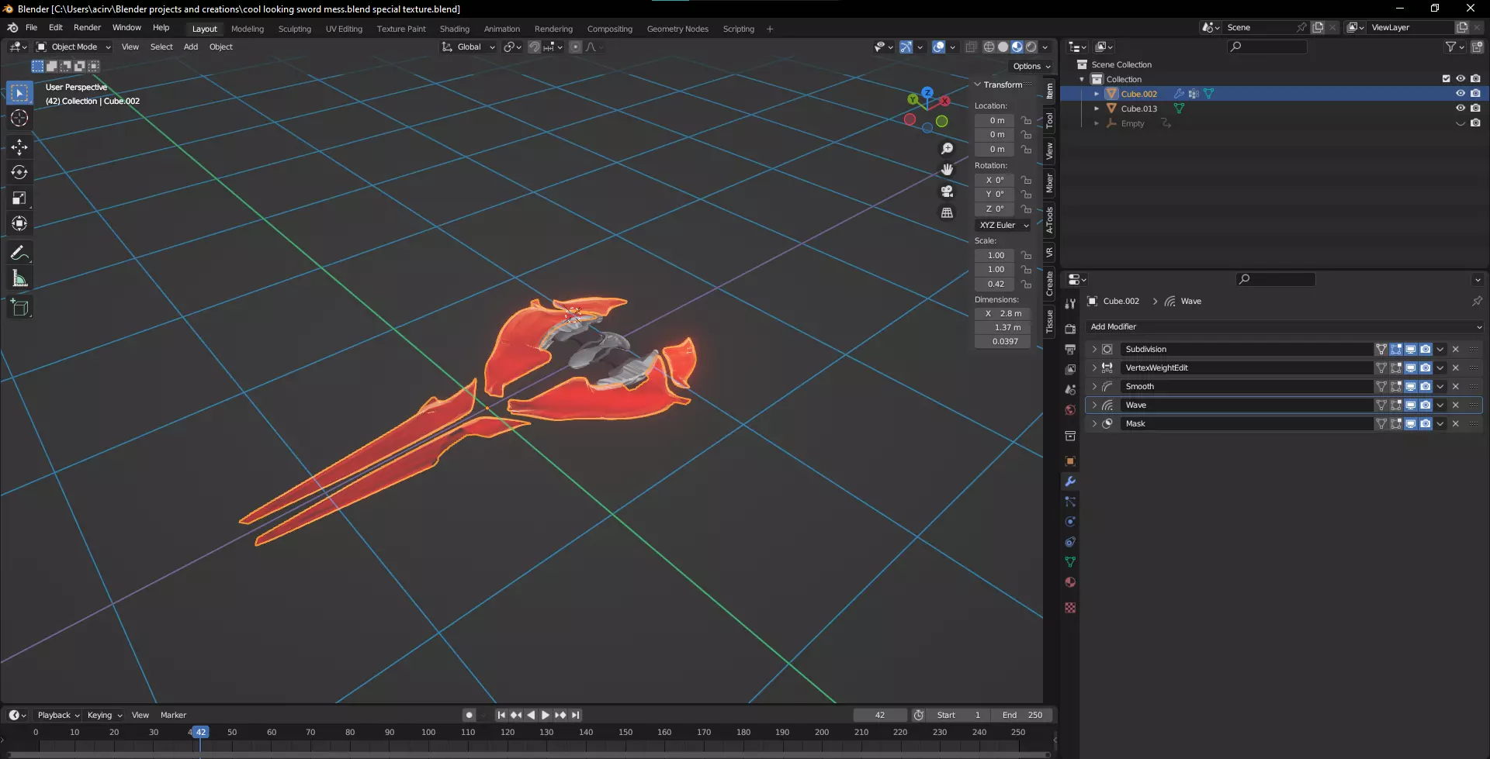This screenshot has height=759, width=1490.
Task: Click the Z scale 0.42 field
Action: coord(995,284)
